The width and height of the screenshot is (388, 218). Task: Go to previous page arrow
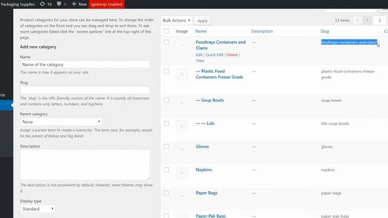pos(367,21)
